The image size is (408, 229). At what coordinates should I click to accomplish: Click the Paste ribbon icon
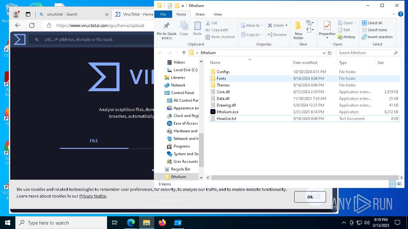(x=197, y=29)
